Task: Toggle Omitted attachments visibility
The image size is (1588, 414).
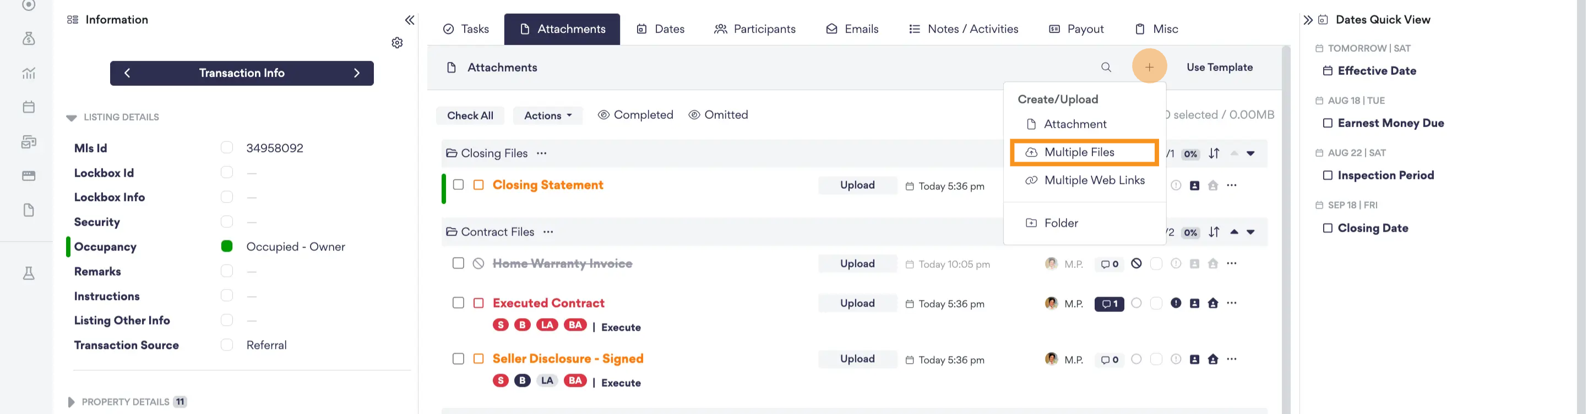Action: point(717,115)
